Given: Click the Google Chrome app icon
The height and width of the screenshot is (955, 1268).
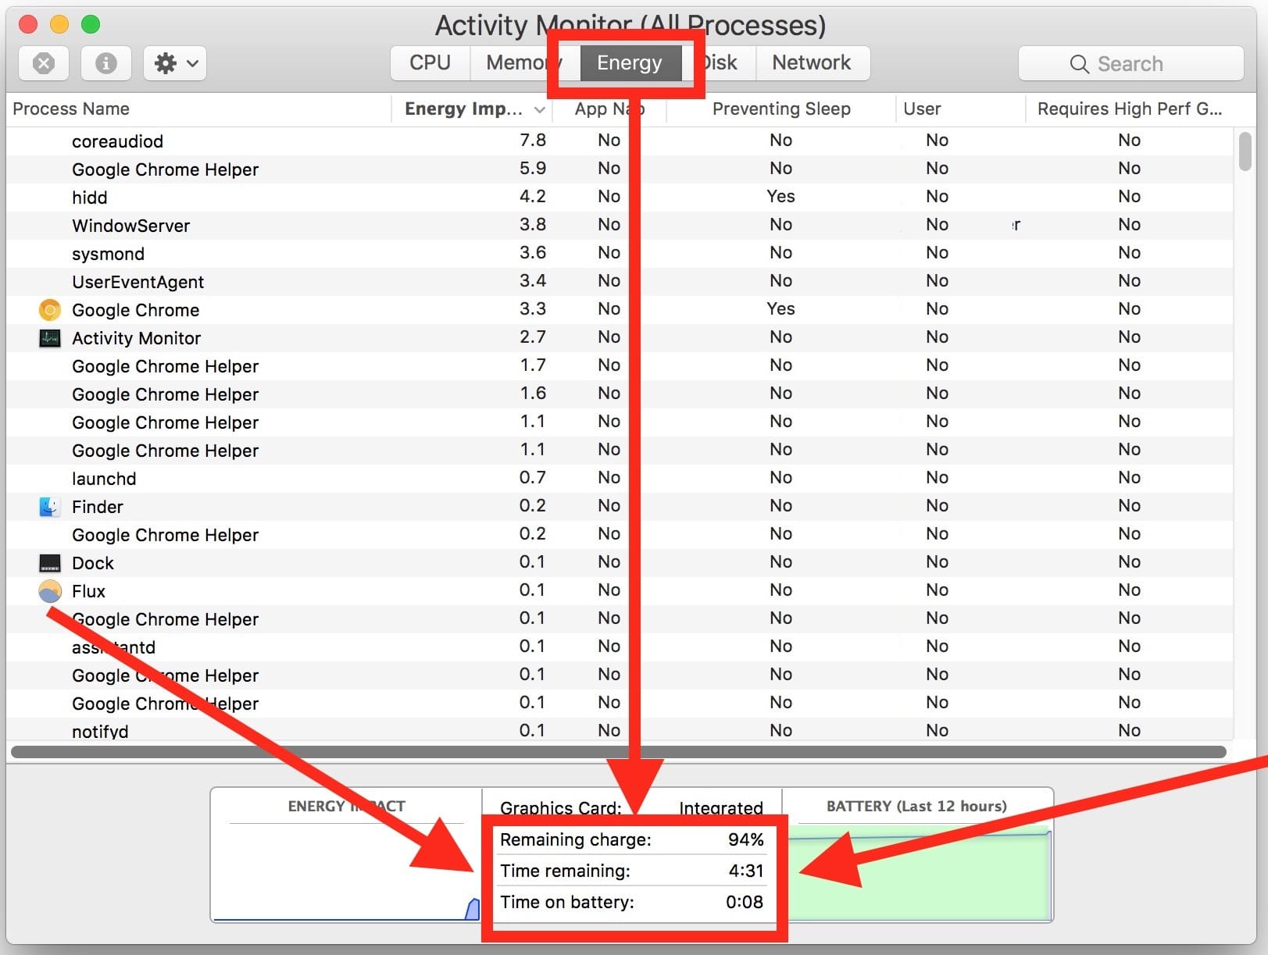Looking at the screenshot, I should coord(50,310).
